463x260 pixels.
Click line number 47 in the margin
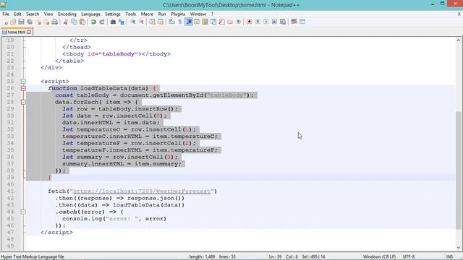(10, 233)
